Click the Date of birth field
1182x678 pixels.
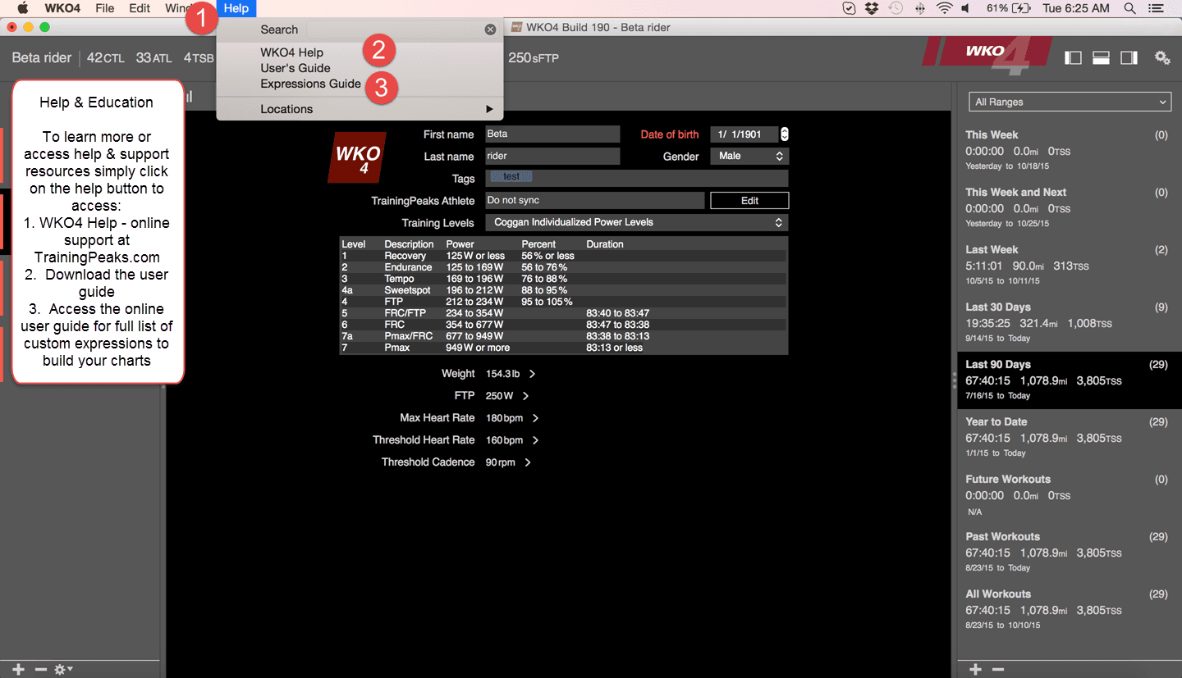tap(744, 134)
